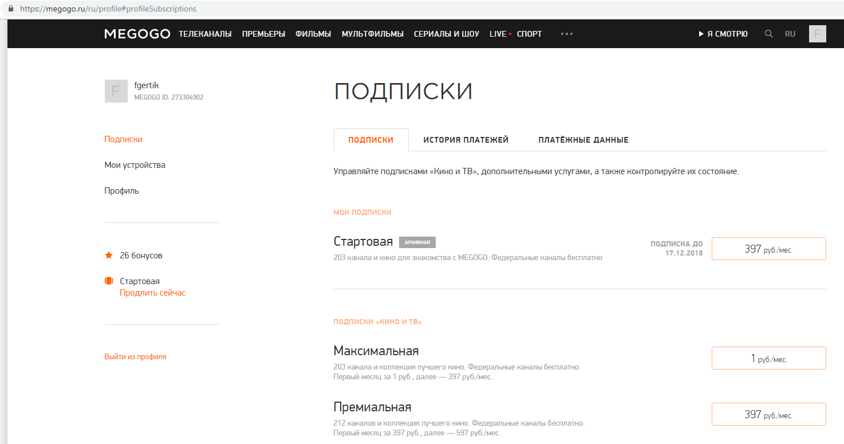Click the browser address bar URL
Image resolution: width=844 pixels, height=444 pixels.
(108, 9)
